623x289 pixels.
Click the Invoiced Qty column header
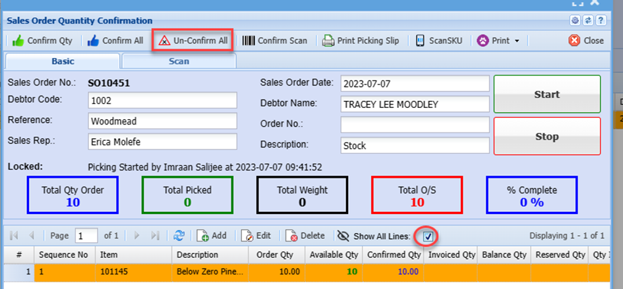451,255
